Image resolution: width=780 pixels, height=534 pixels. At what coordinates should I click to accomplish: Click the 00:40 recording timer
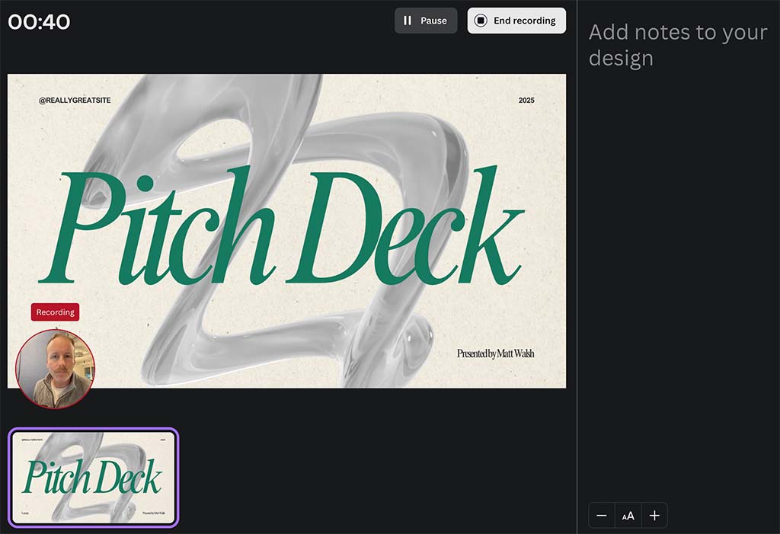[x=39, y=21]
